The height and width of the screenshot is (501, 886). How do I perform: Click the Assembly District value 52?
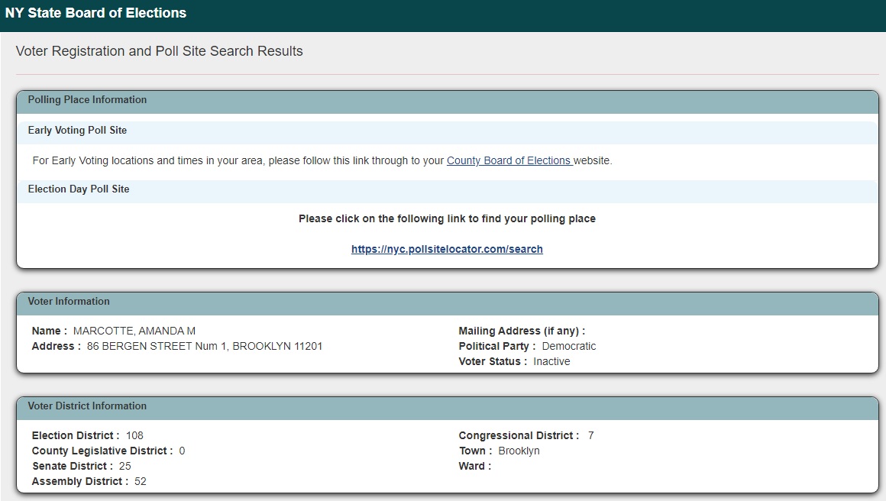[140, 481]
